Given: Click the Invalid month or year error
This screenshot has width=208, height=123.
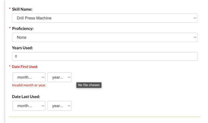Looking at the screenshot, I should pos(29,85).
